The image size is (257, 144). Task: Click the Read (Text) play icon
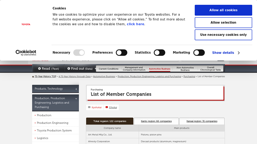tap(40, 68)
